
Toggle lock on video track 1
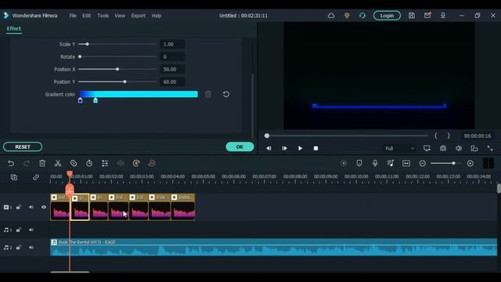click(19, 207)
